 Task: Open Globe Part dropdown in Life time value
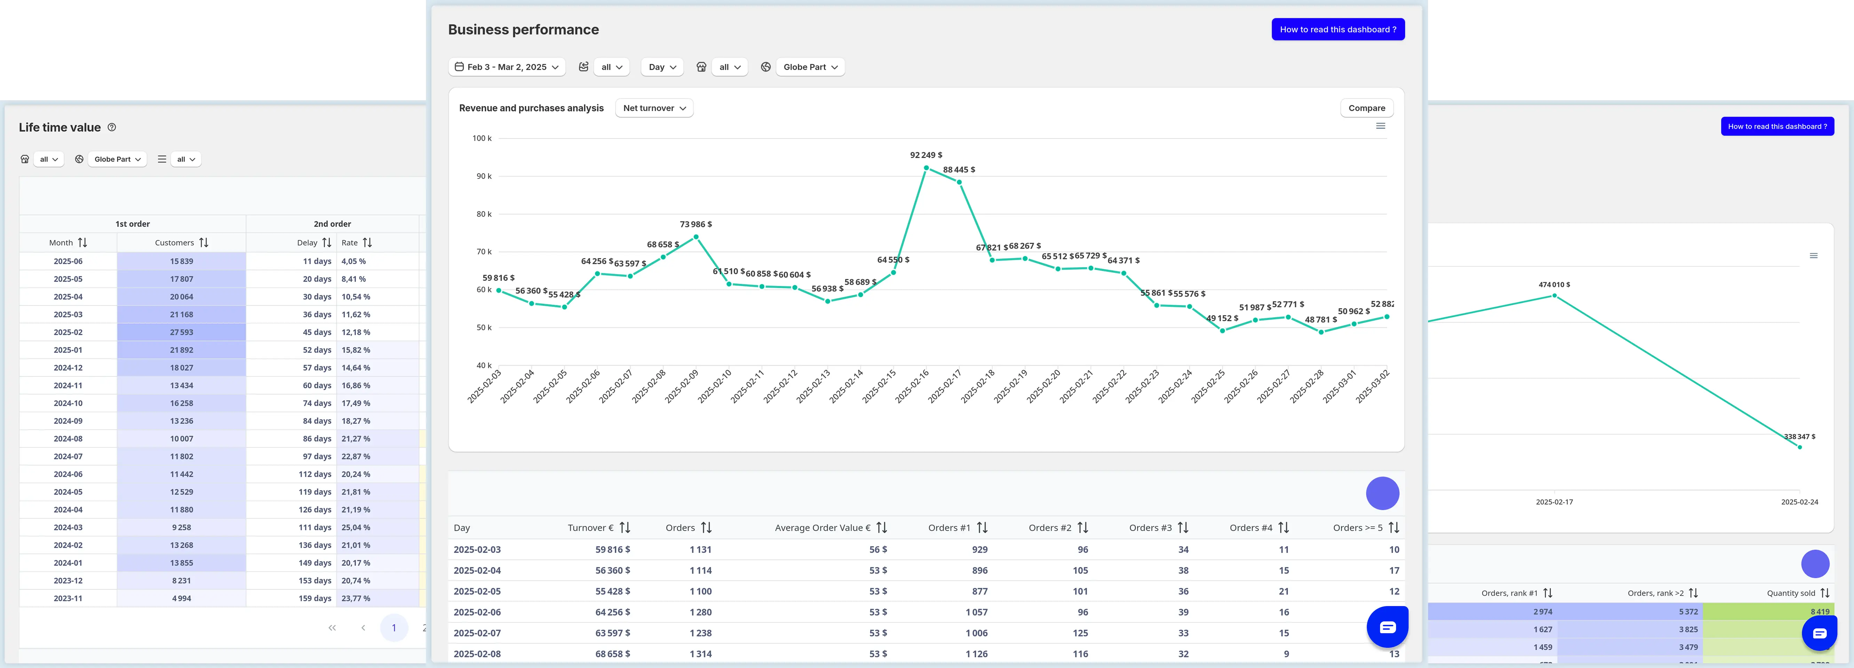coord(117,159)
